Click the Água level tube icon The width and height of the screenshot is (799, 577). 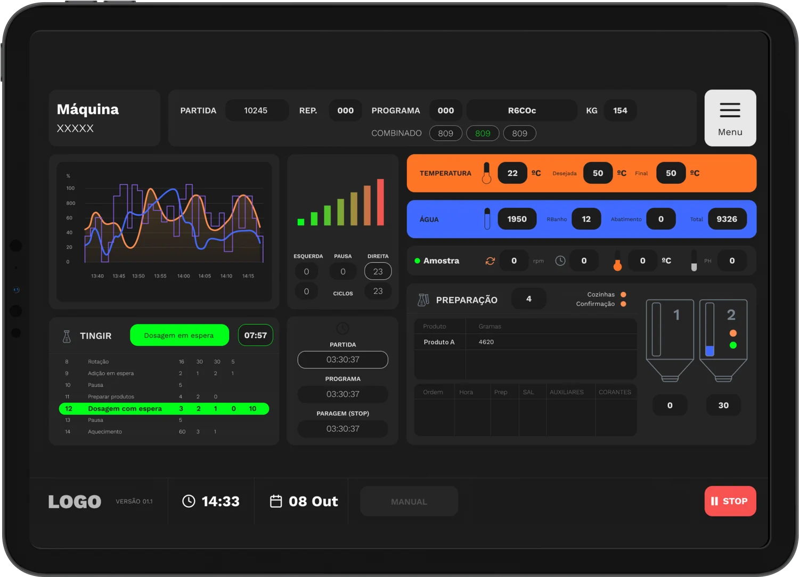click(487, 219)
